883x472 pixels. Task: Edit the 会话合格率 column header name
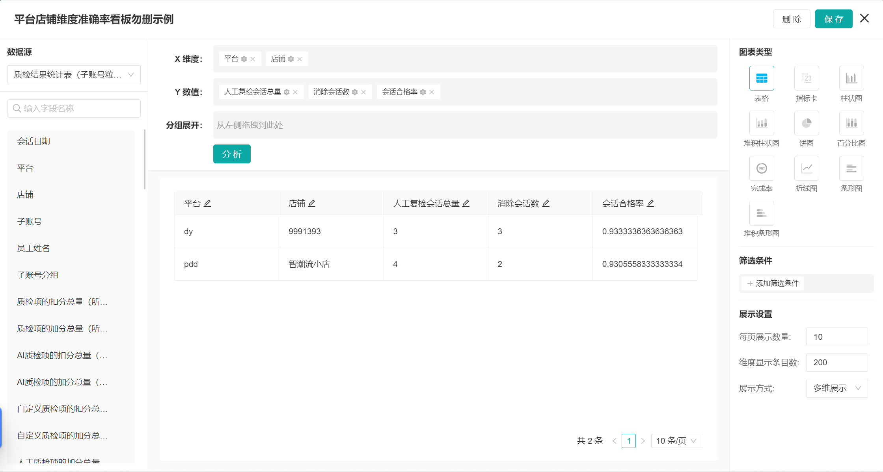[x=650, y=203]
